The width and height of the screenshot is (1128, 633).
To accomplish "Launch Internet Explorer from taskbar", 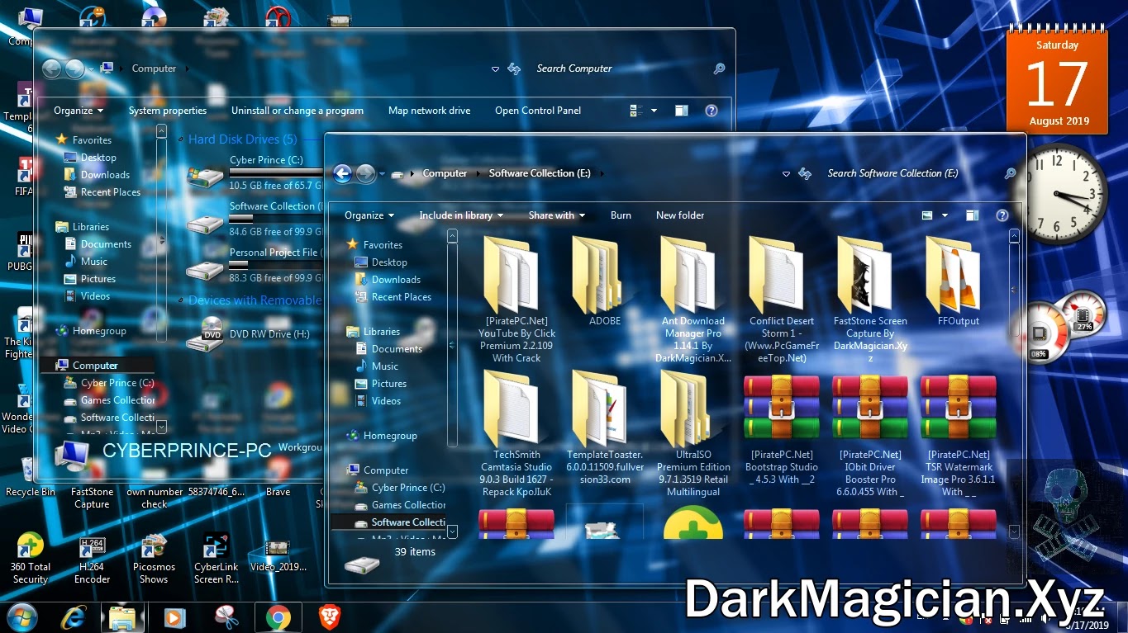I will pyautogui.click(x=73, y=616).
